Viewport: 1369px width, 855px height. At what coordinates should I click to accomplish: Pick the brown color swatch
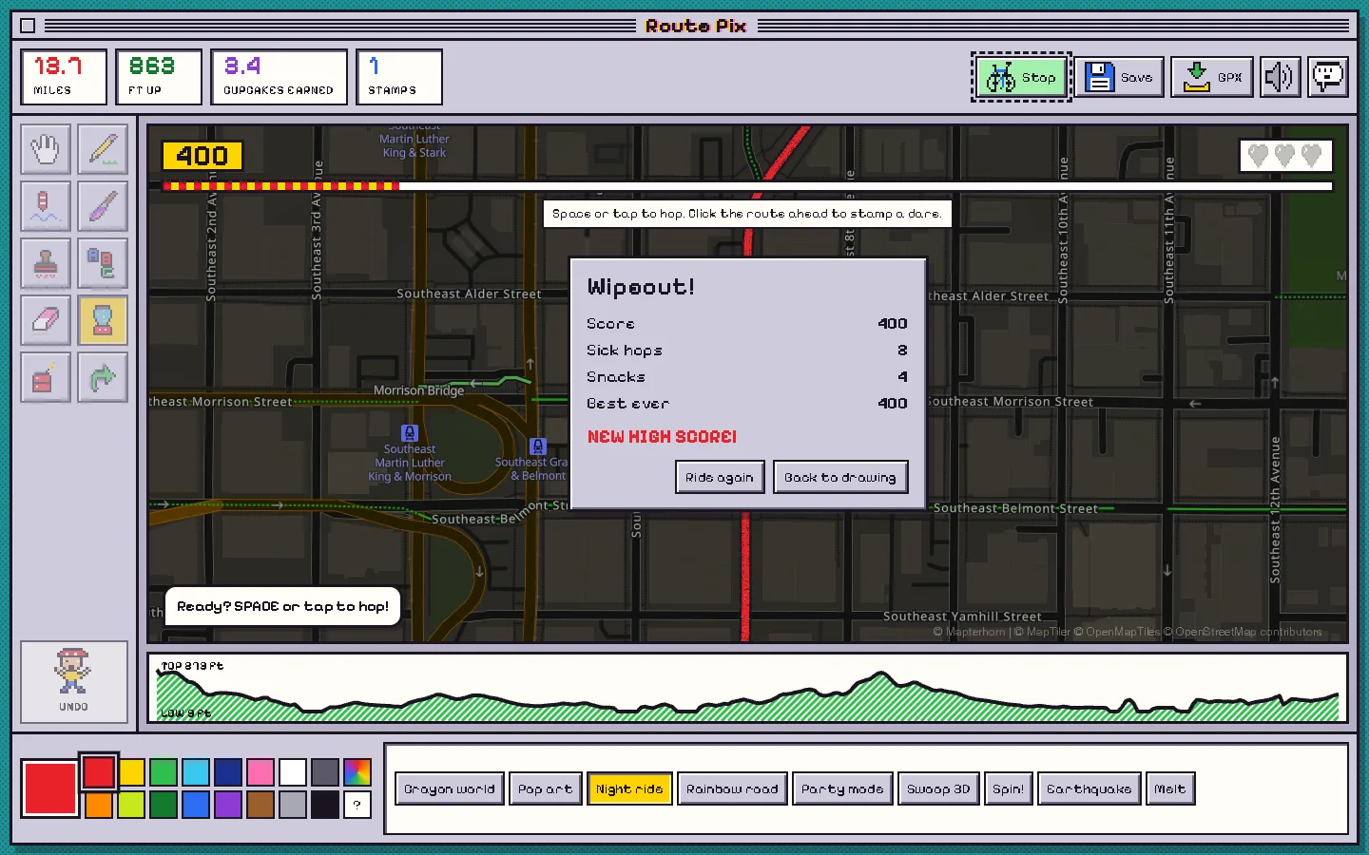(260, 805)
